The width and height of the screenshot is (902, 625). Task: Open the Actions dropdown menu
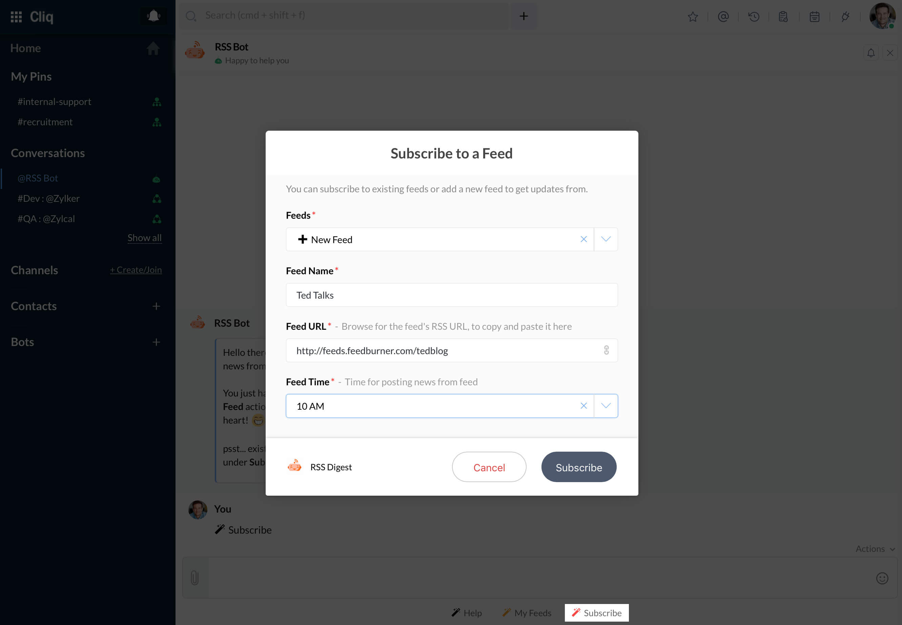point(875,548)
